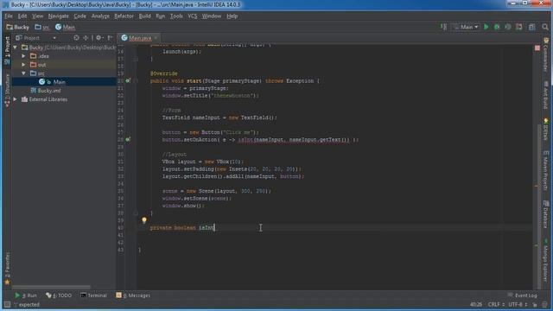This screenshot has height=311, width=553.
Task: Open the Help menu
Action: click(232, 16)
